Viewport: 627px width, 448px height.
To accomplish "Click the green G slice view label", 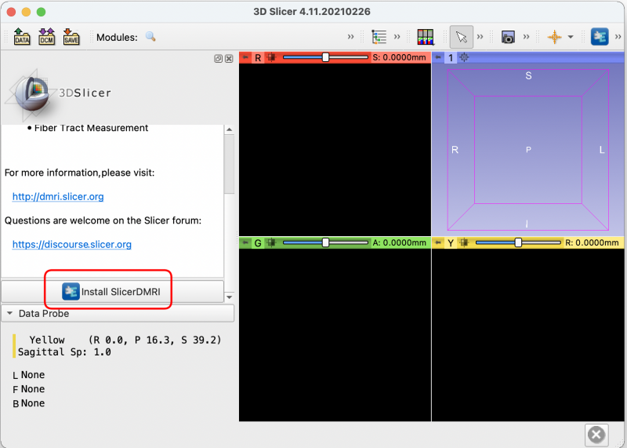I will point(258,243).
